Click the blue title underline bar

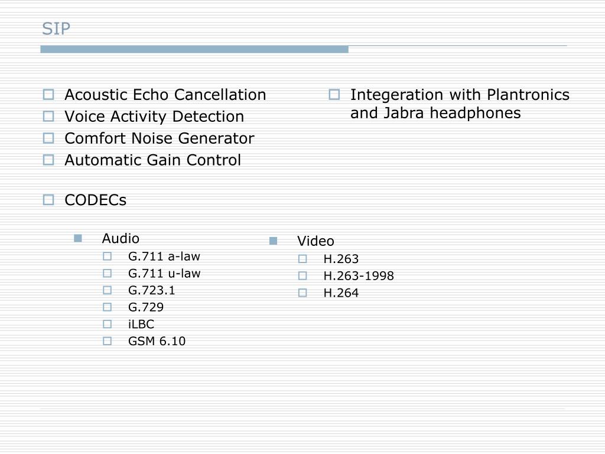(x=194, y=50)
